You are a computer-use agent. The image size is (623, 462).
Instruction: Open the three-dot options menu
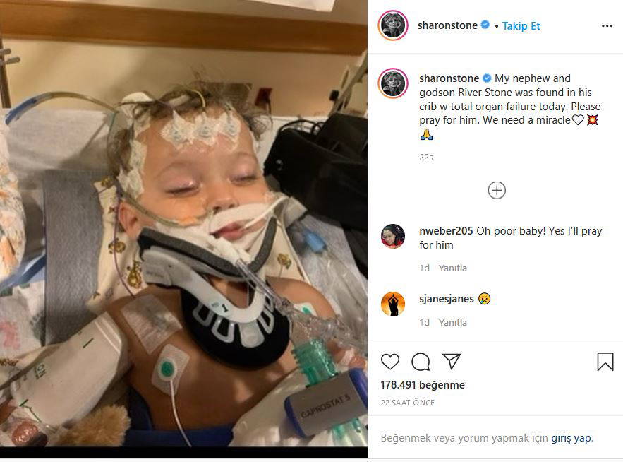coord(607,26)
